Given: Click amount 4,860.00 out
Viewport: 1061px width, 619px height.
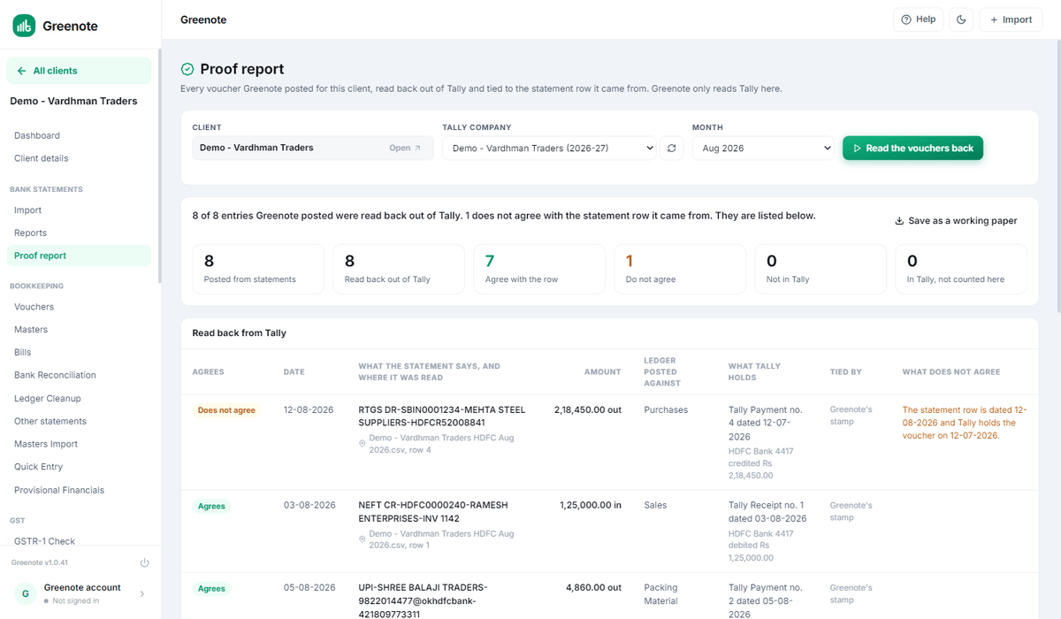Looking at the screenshot, I should [x=593, y=587].
